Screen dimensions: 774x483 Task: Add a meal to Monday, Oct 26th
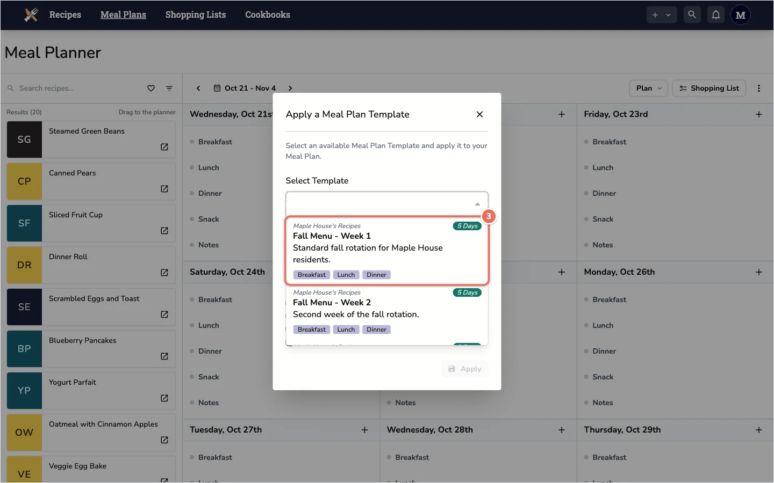[759, 272]
